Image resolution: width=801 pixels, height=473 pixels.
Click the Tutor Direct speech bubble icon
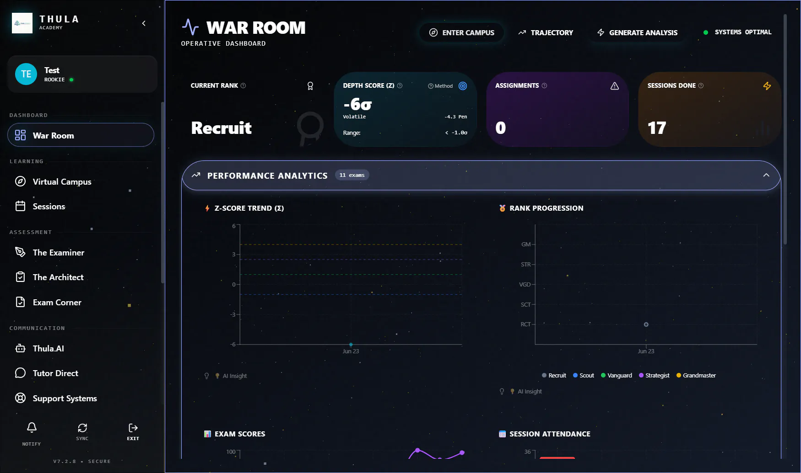tap(20, 373)
